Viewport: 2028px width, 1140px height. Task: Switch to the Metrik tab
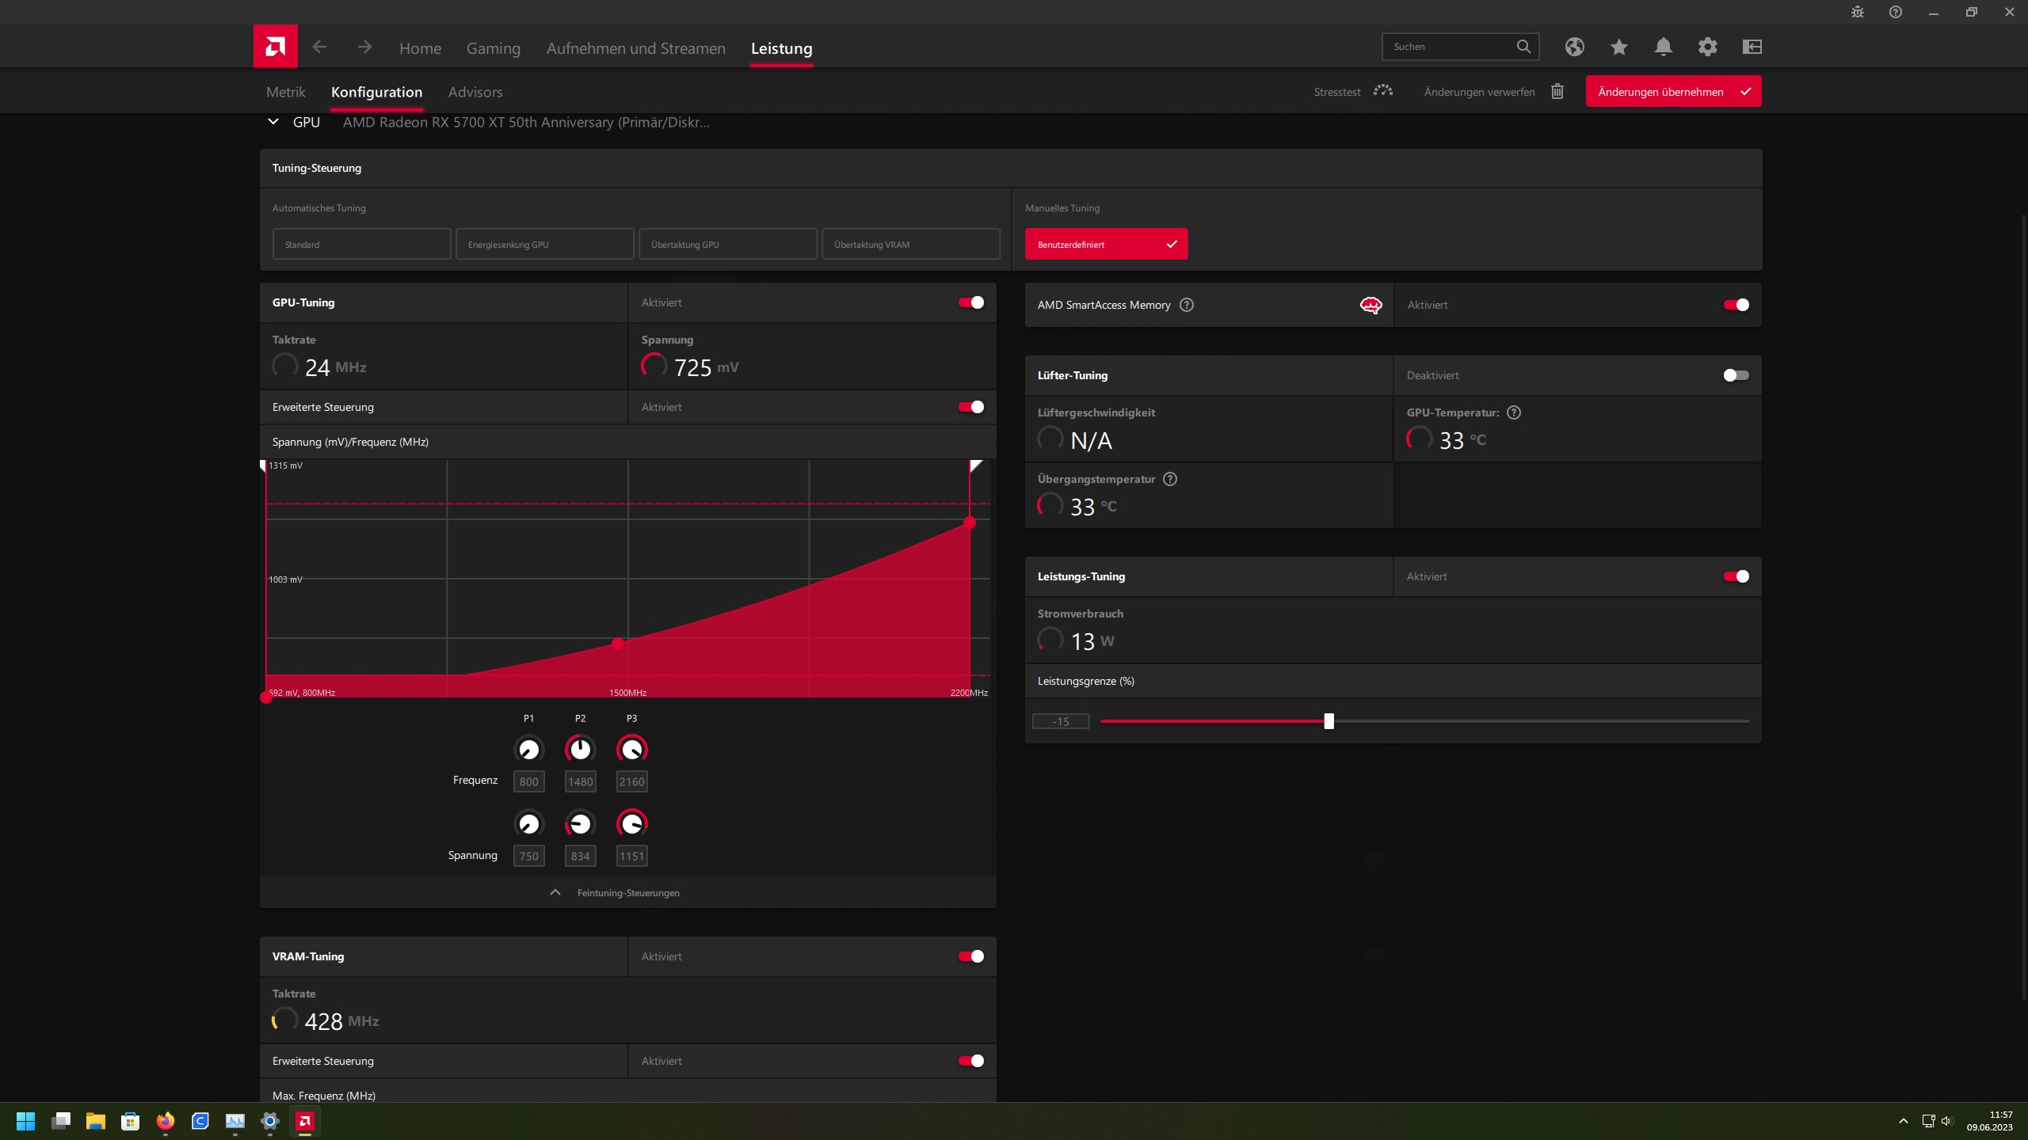285,92
